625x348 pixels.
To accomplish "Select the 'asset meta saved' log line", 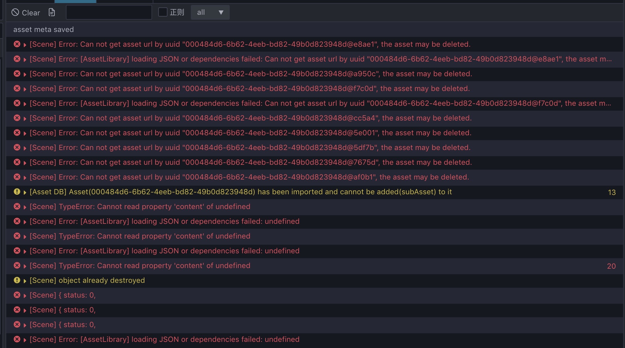I will click(x=43, y=30).
